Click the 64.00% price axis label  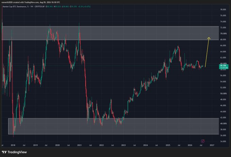pyautogui.click(x=223, y=52)
